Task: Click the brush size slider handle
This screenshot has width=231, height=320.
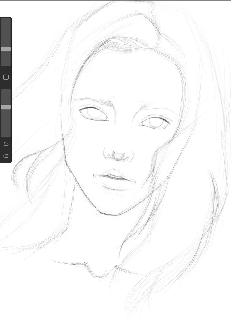Action: click(6, 49)
